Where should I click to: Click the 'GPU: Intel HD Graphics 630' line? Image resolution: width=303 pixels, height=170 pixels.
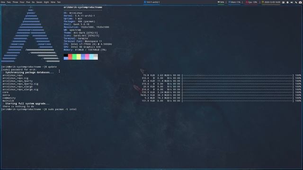click(82, 47)
